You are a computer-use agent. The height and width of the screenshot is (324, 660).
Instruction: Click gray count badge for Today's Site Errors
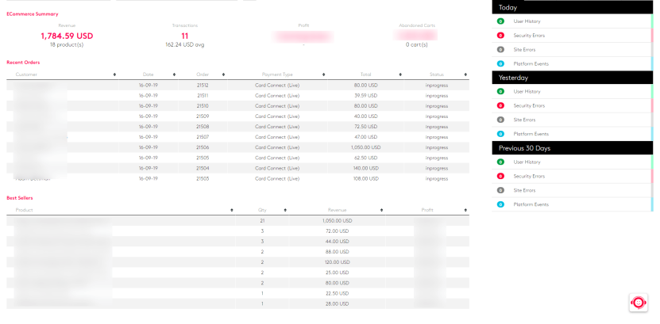click(500, 50)
